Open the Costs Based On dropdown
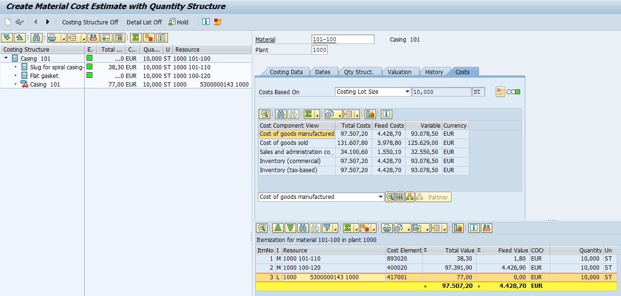The width and height of the screenshot is (621, 296). (408, 92)
